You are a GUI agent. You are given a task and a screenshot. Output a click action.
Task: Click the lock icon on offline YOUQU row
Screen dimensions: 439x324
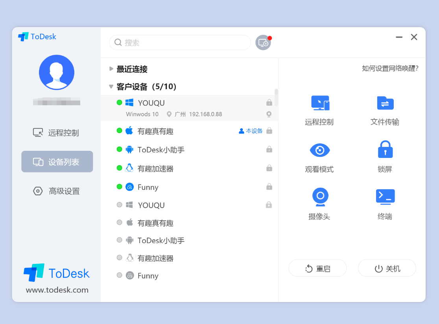(269, 205)
